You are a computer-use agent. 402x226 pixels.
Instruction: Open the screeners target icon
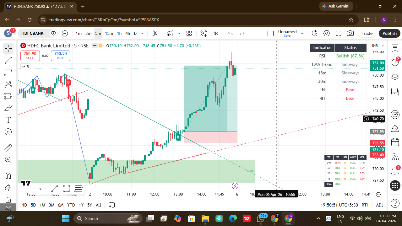395,114
